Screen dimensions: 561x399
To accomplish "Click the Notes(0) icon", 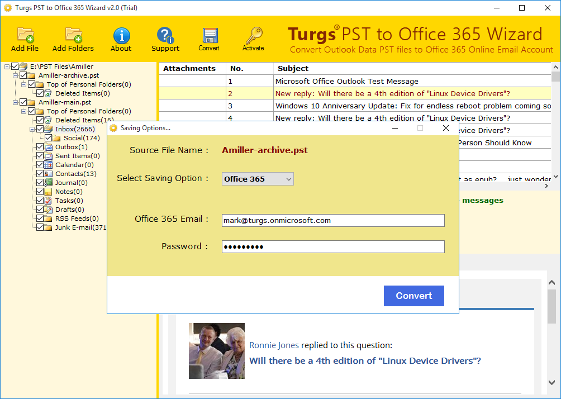I will [48, 192].
